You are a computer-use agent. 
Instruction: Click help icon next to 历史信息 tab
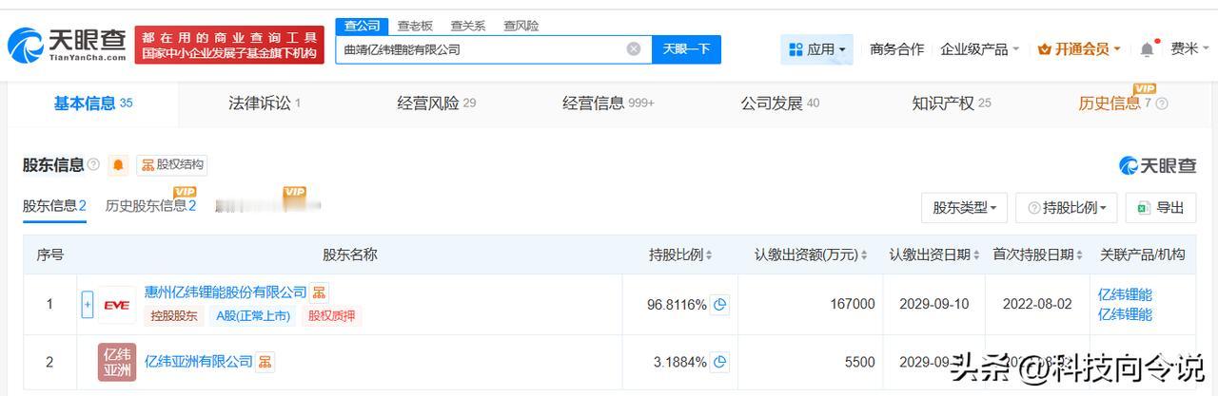[1161, 104]
